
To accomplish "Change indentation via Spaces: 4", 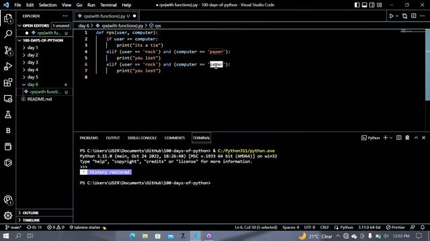I will [x=291, y=228].
